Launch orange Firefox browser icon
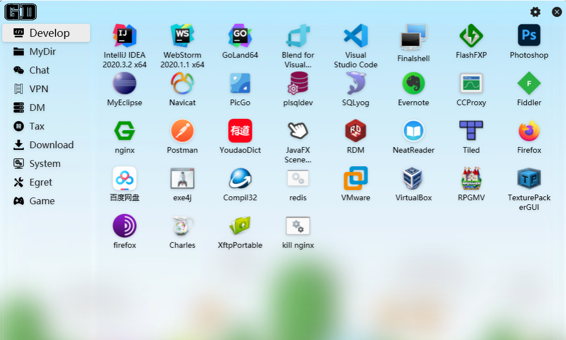Image resolution: width=566 pixels, height=340 pixels. [x=529, y=131]
